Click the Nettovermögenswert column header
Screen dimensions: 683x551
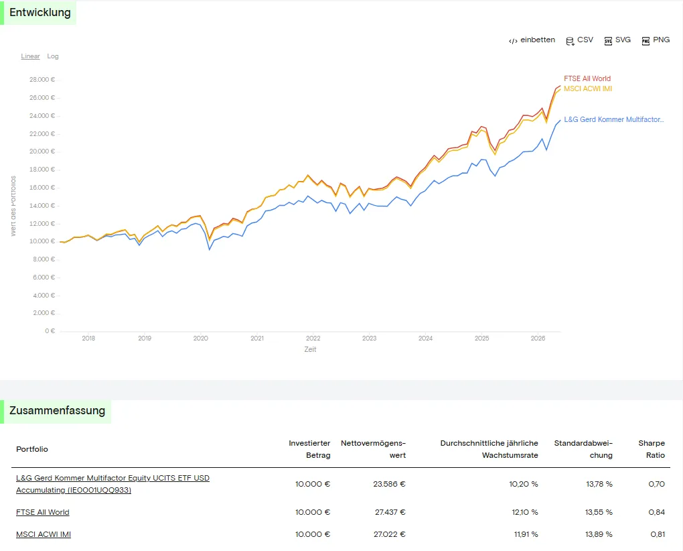(x=373, y=449)
